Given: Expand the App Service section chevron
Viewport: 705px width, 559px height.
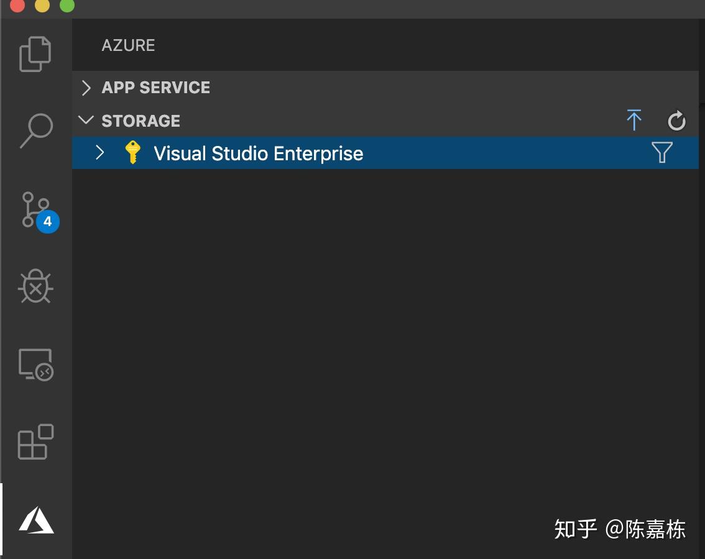Looking at the screenshot, I should 86,88.
